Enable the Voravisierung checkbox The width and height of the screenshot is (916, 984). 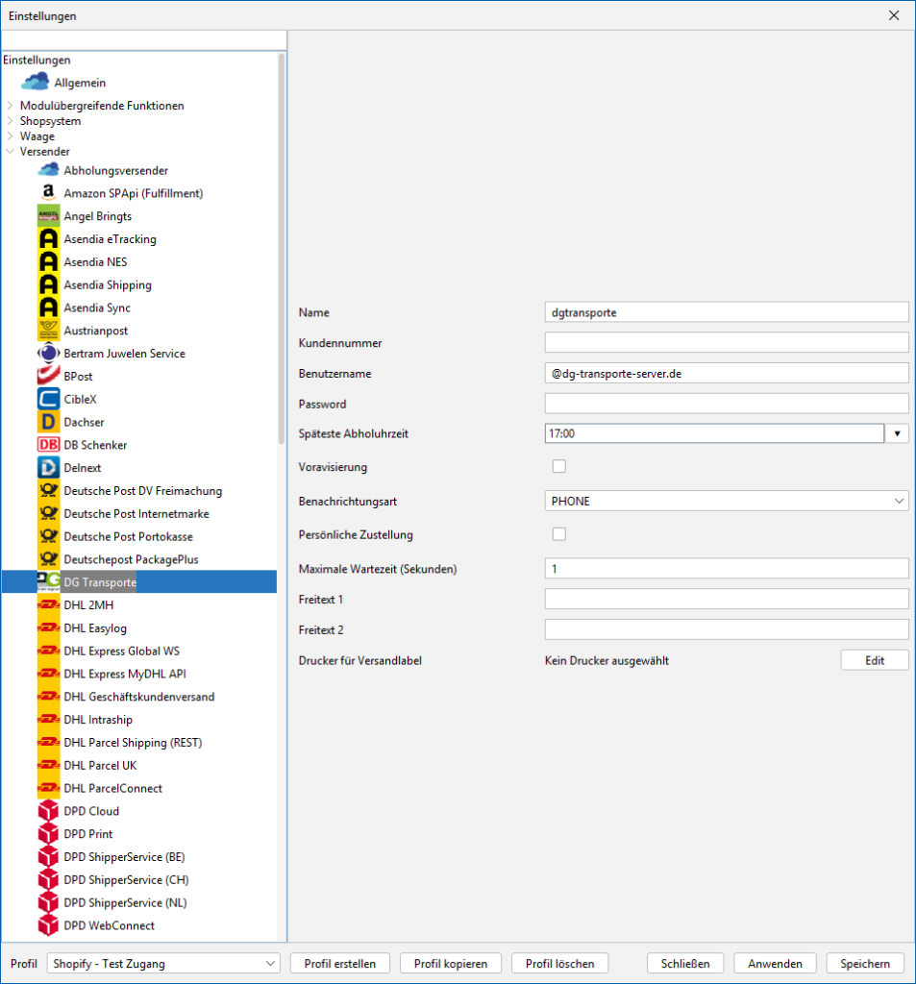[558, 467]
